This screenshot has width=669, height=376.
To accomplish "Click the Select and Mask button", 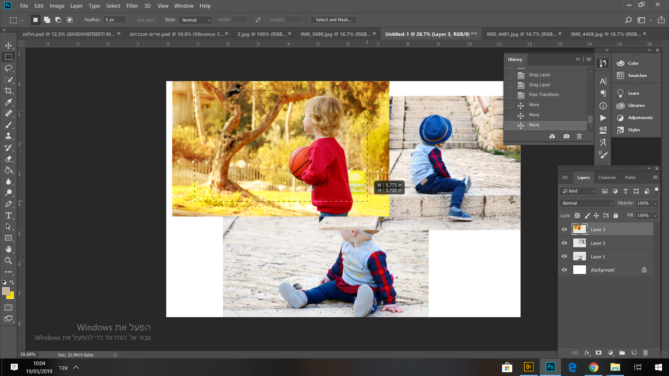I will [x=333, y=20].
